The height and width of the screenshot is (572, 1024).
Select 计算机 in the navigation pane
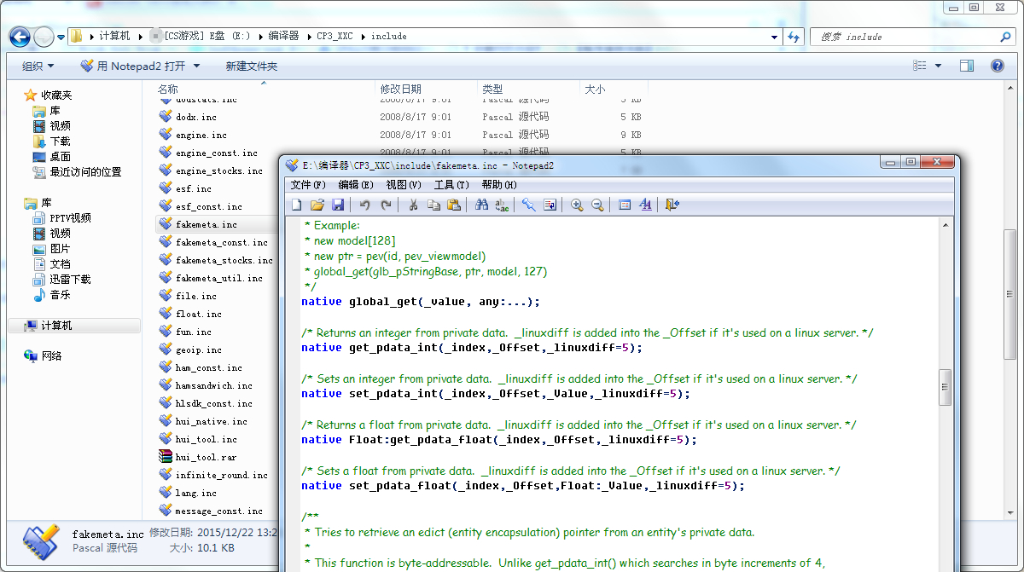(x=56, y=326)
